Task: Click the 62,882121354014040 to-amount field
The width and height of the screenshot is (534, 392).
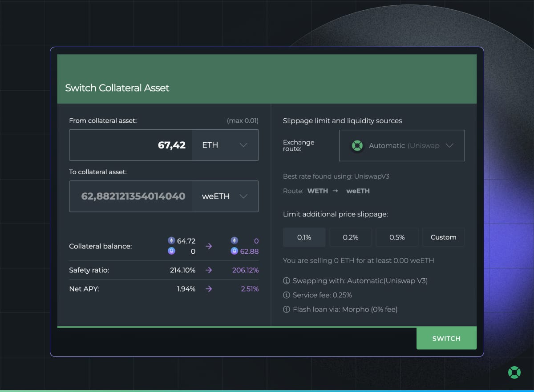Action: click(131, 196)
